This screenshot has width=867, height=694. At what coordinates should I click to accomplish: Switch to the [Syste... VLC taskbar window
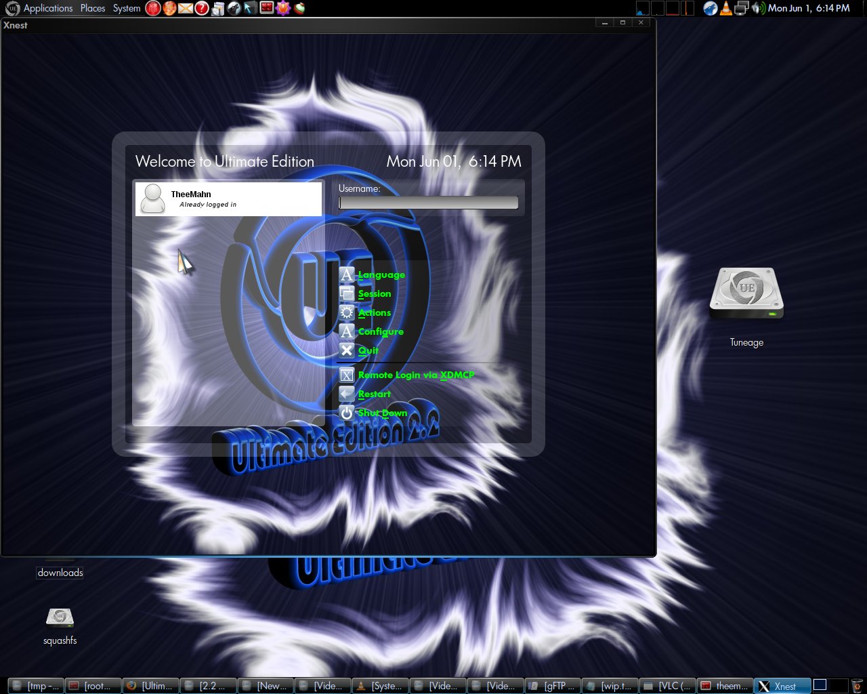click(x=381, y=686)
